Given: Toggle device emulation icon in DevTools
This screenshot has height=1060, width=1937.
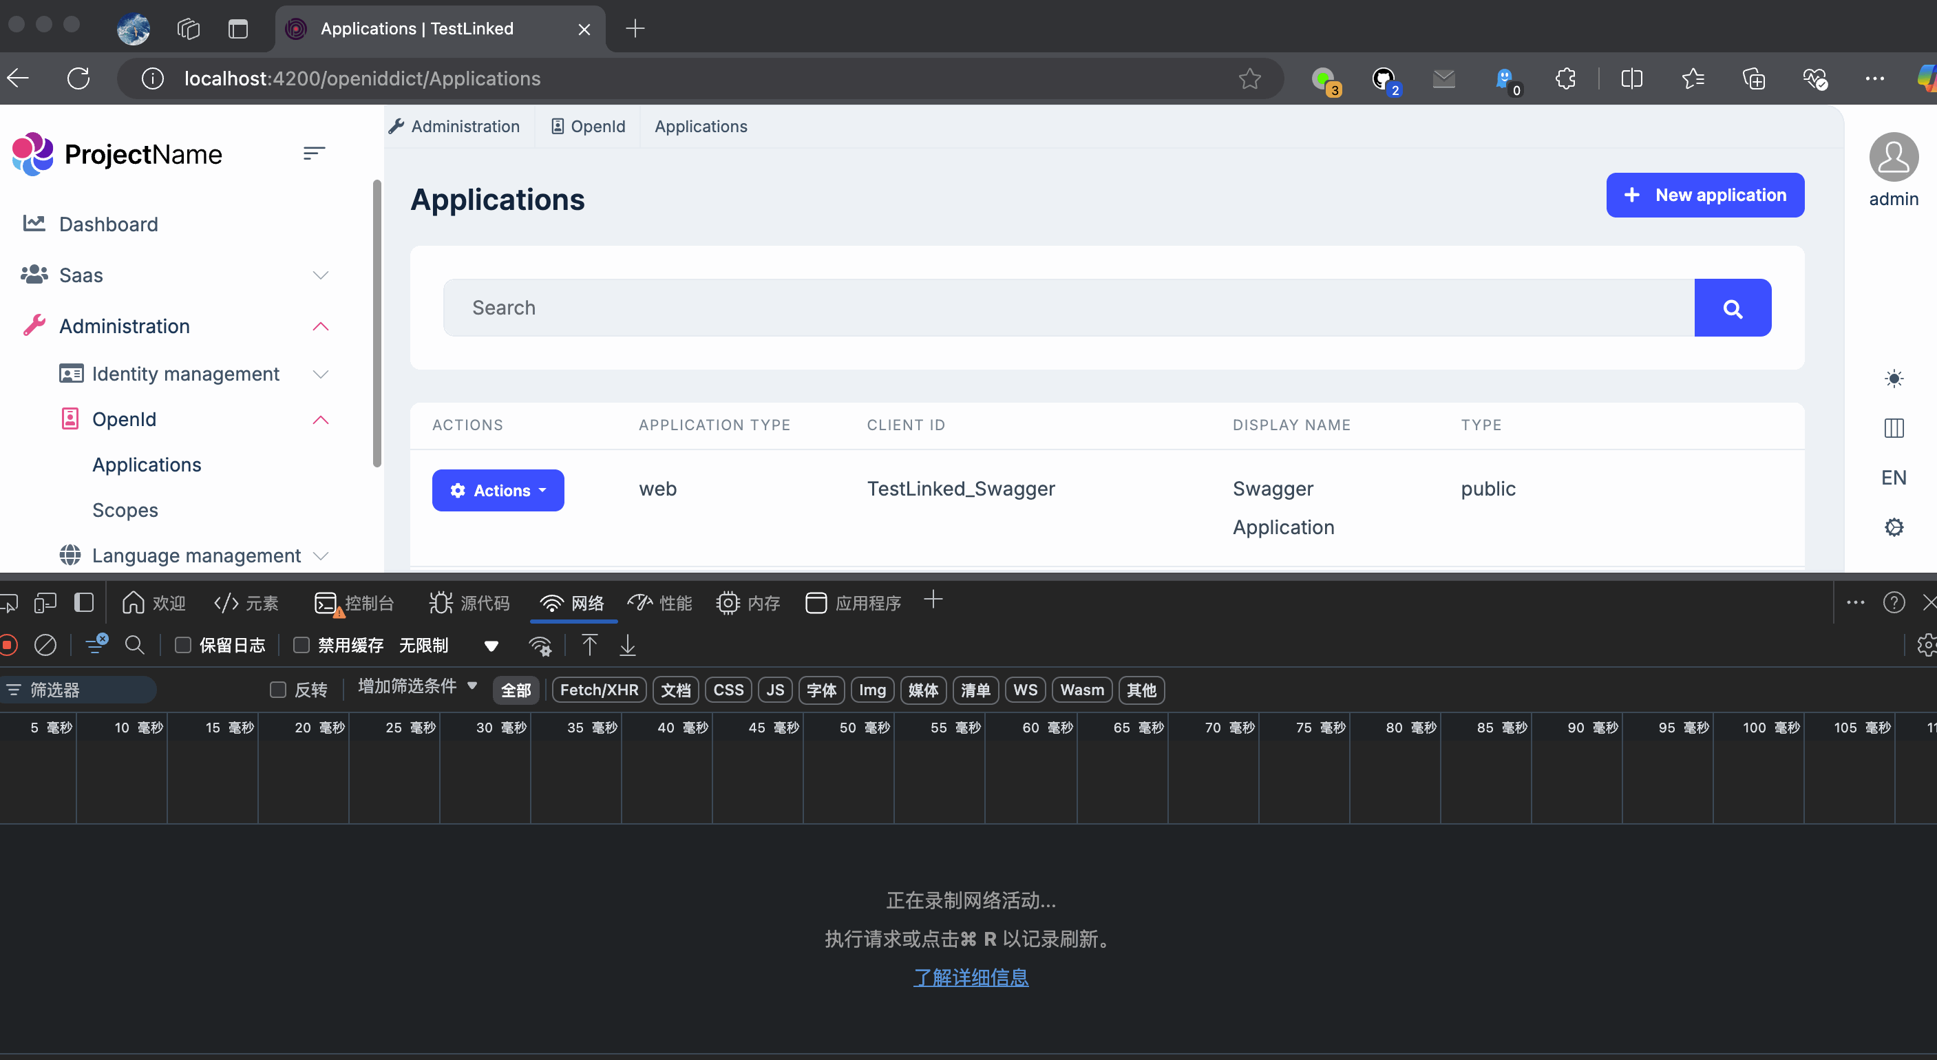Looking at the screenshot, I should click(x=45, y=603).
